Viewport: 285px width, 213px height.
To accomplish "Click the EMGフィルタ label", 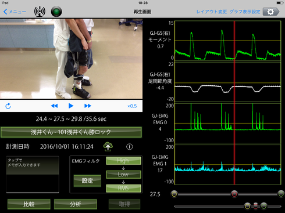I will [x=85, y=161].
